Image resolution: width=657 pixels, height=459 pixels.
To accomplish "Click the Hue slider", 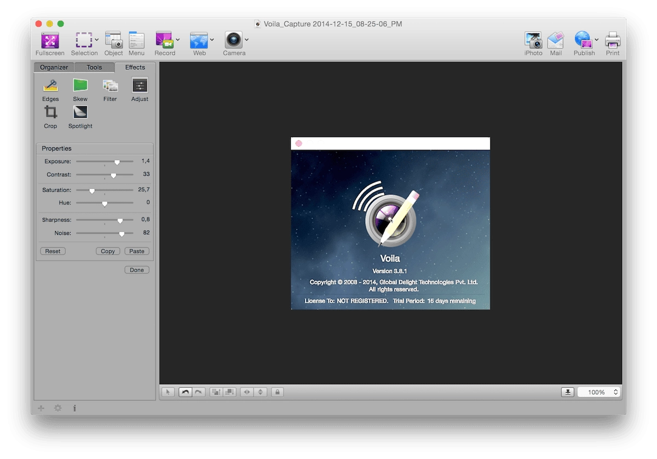I will click(x=105, y=203).
